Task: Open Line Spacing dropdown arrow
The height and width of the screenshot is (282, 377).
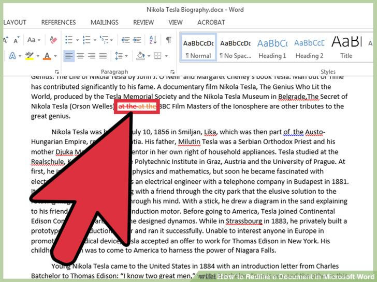Action: pyautogui.click(x=126, y=56)
